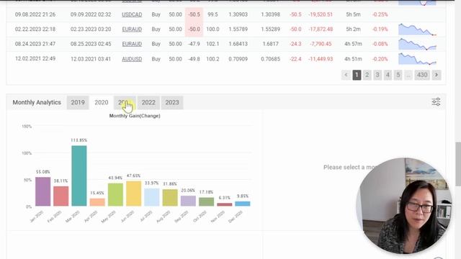Click the -0.25% gain cell
Screen dimensions: 461x259
click(380, 14)
